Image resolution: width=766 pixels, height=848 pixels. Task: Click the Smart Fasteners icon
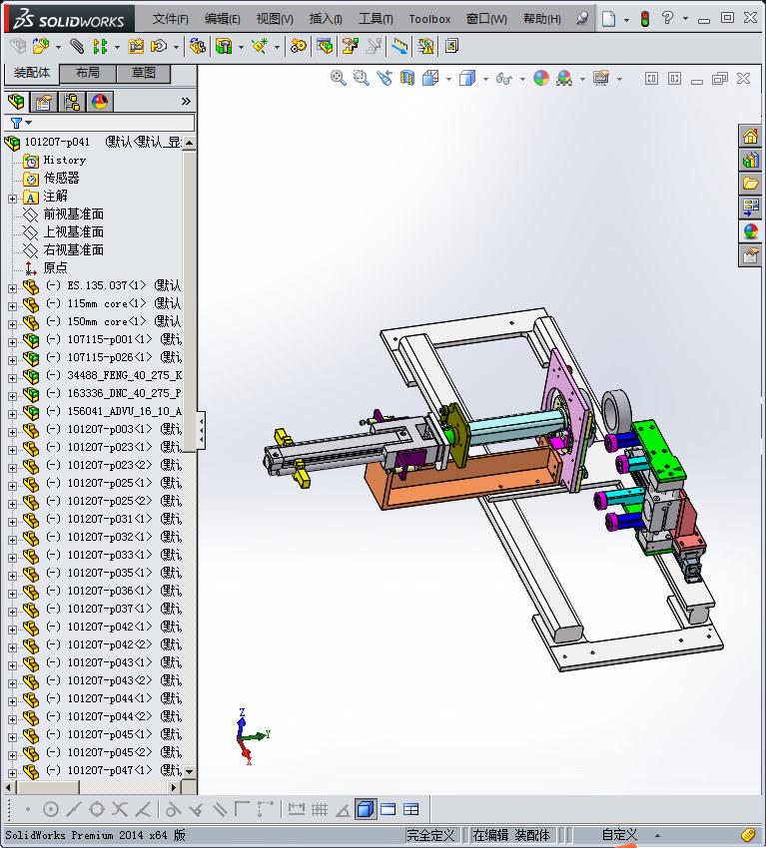[136, 47]
